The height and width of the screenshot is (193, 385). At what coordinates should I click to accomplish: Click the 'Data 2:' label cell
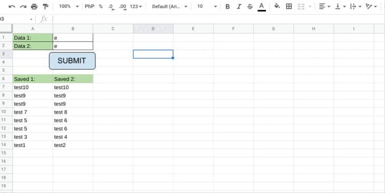click(x=33, y=46)
